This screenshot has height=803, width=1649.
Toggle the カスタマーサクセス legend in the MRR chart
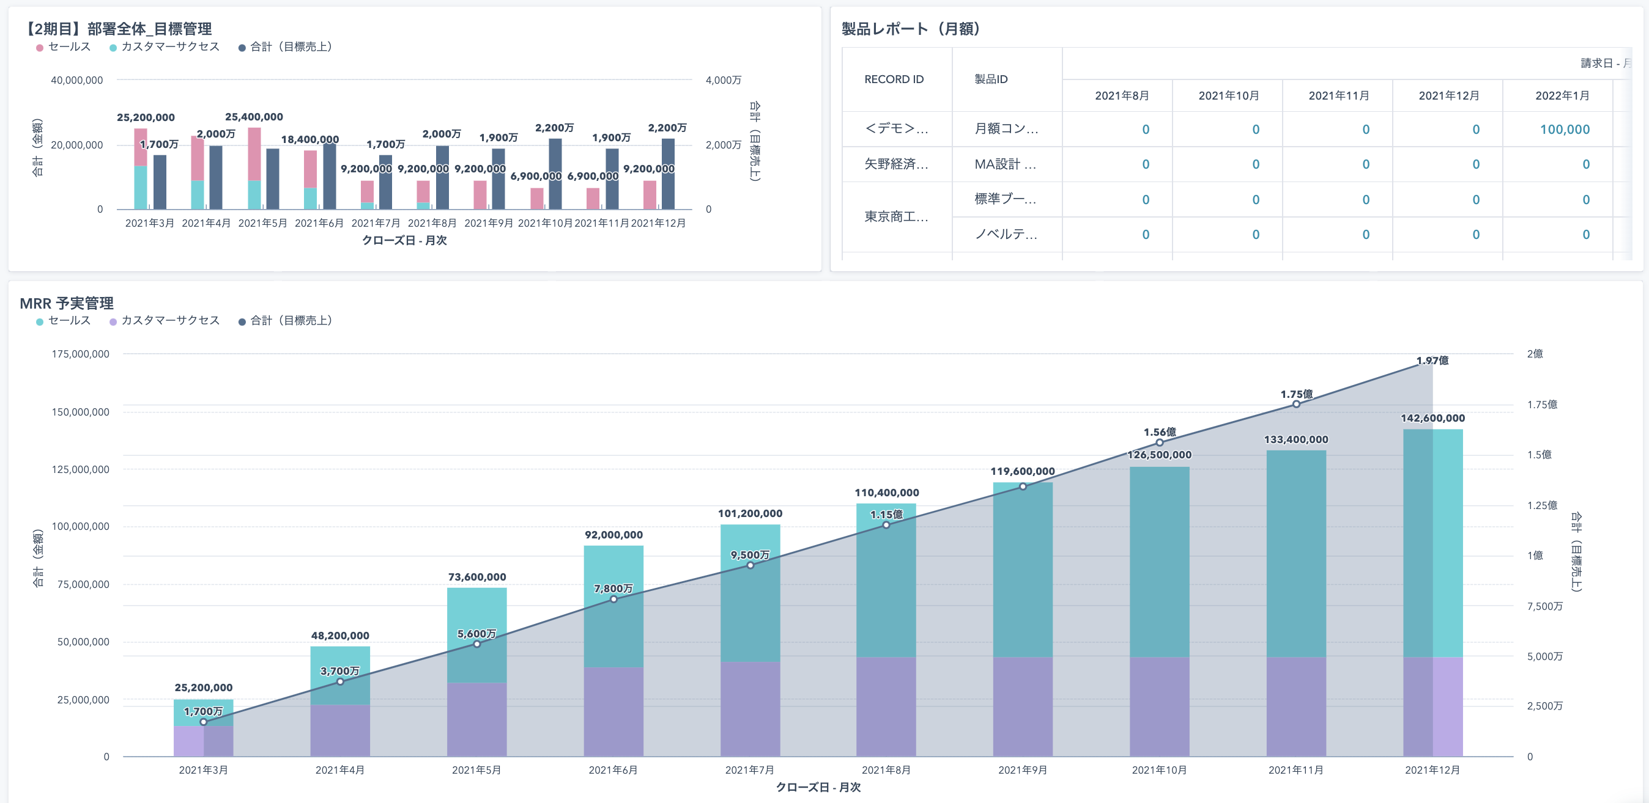click(x=165, y=320)
